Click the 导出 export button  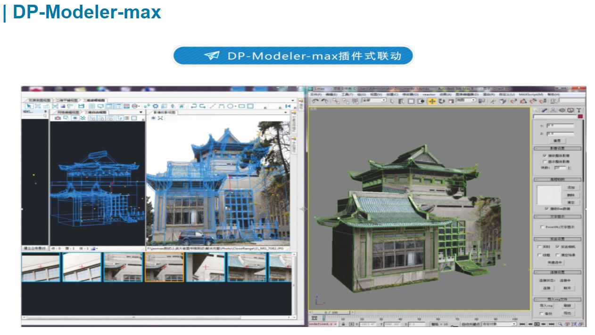coord(567,313)
